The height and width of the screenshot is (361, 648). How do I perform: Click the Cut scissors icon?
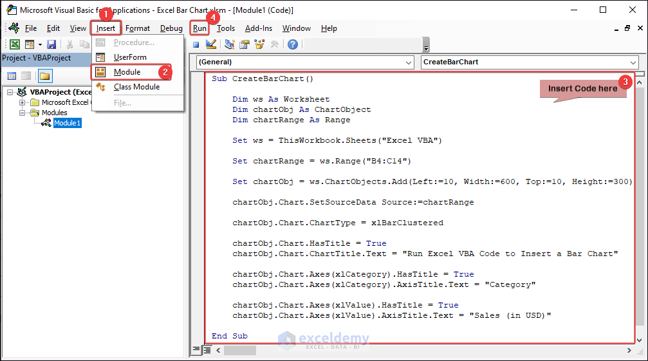point(70,44)
